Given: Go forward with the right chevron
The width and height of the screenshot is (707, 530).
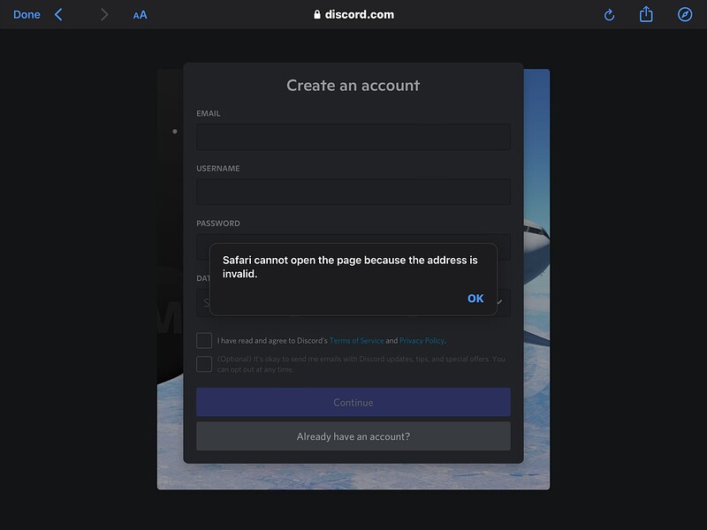Looking at the screenshot, I should [104, 14].
